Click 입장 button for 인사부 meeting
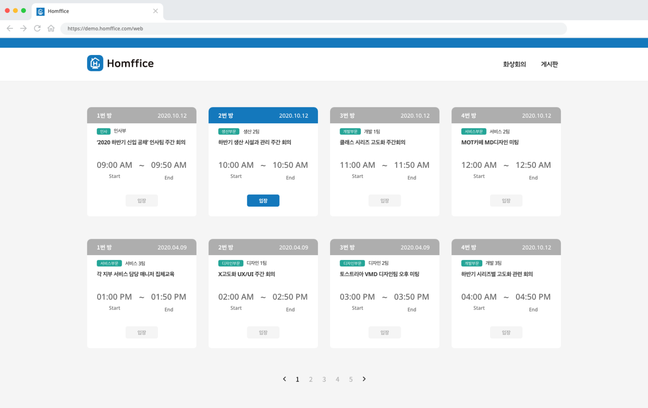Screen dimensions: 648x408 tap(142, 201)
